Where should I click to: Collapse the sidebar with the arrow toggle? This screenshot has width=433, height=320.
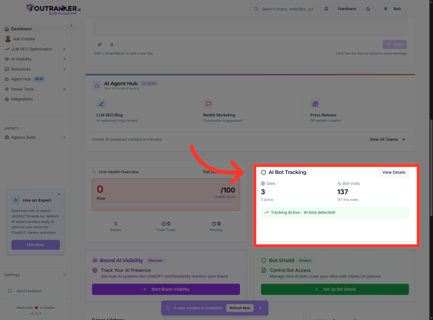point(71,25)
